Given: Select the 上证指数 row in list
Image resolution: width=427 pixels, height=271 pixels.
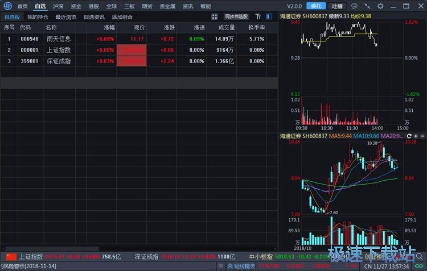Looking at the screenshot, I should click(x=139, y=50).
